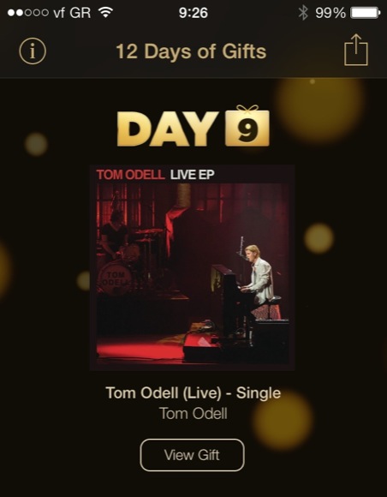This screenshot has height=497, width=387.
Task: Tap the 'vf GR' carrier label
Action: (72, 13)
